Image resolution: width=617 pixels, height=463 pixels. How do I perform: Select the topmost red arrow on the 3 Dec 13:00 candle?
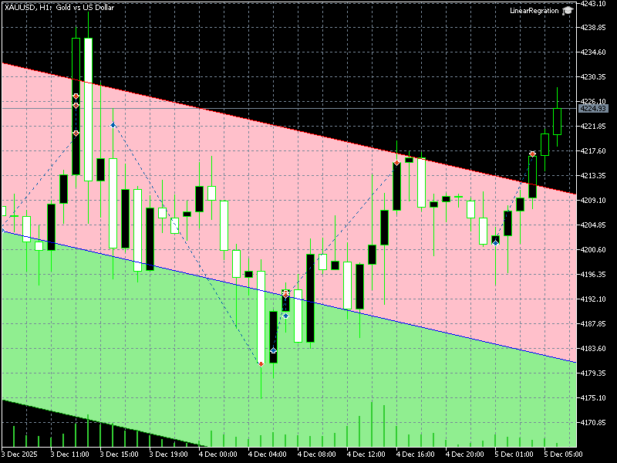tap(76, 96)
